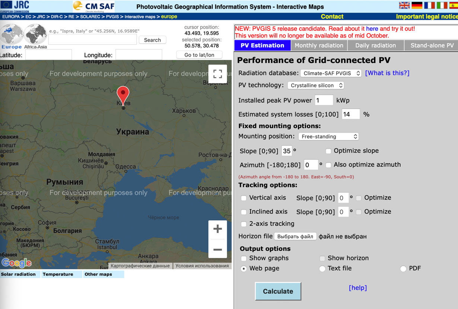Viewport: 458px width, 309px height.
Task: Open the 'What is this?' link
Action: click(387, 73)
